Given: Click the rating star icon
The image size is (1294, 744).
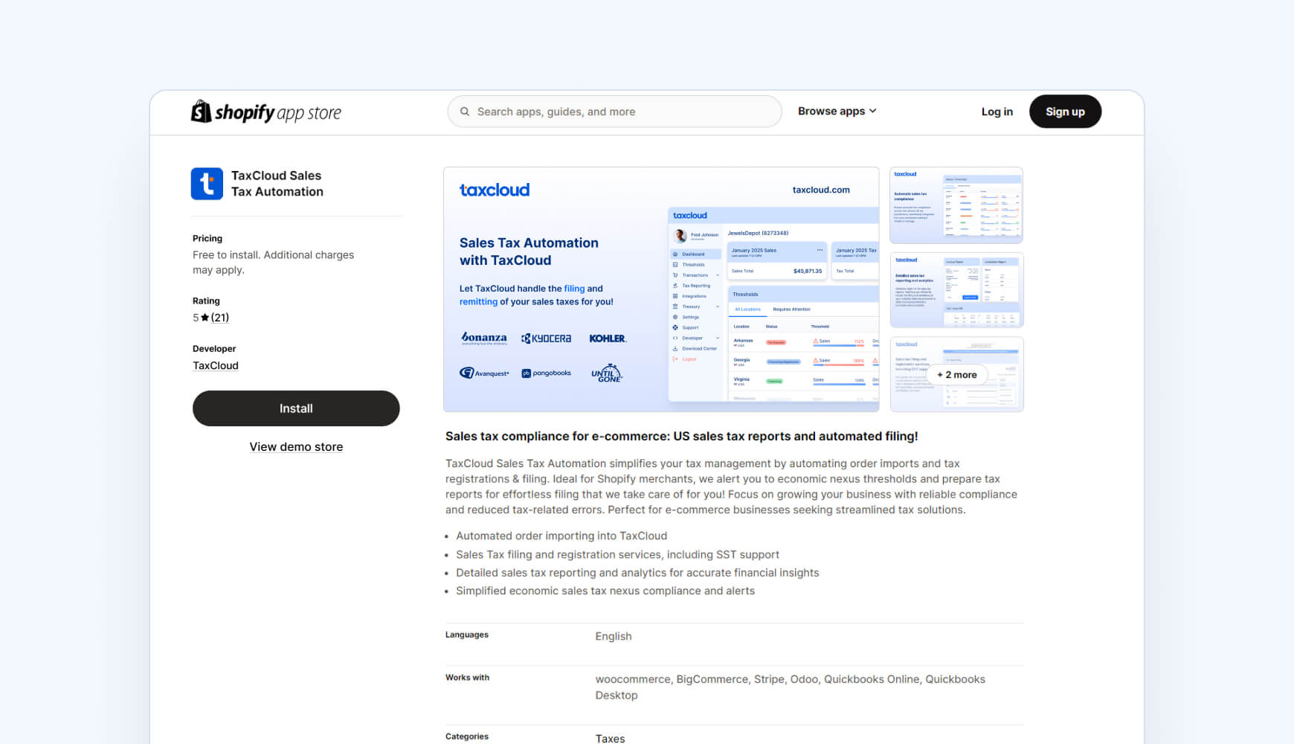Looking at the screenshot, I should click(x=205, y=318).
